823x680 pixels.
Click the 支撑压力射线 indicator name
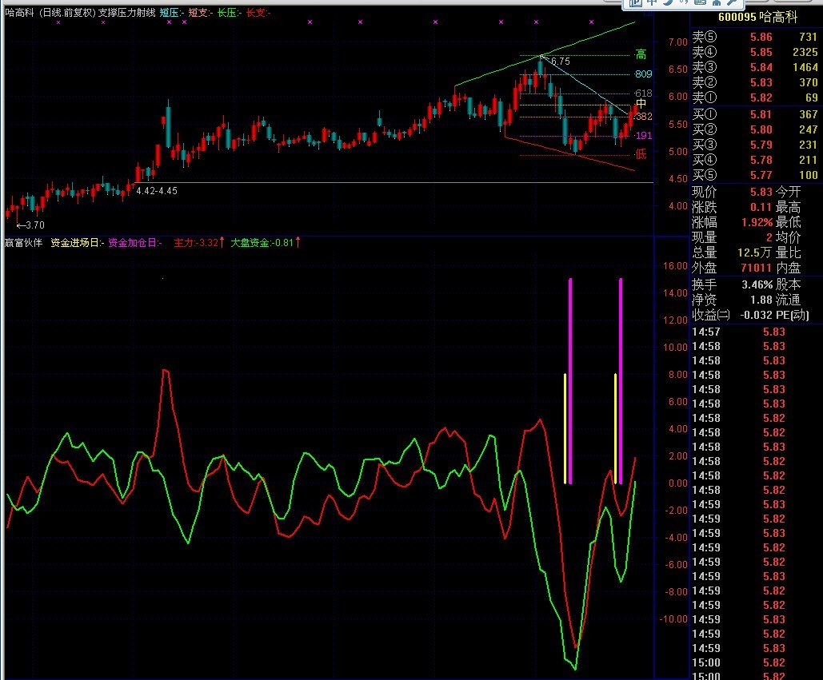pyautogui.click(x=126, y=13)
